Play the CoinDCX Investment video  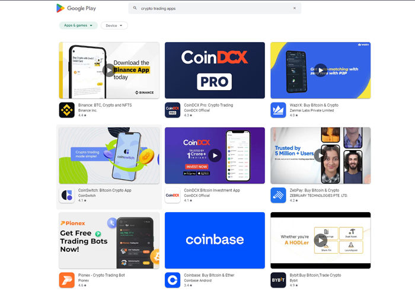[215, 156]
